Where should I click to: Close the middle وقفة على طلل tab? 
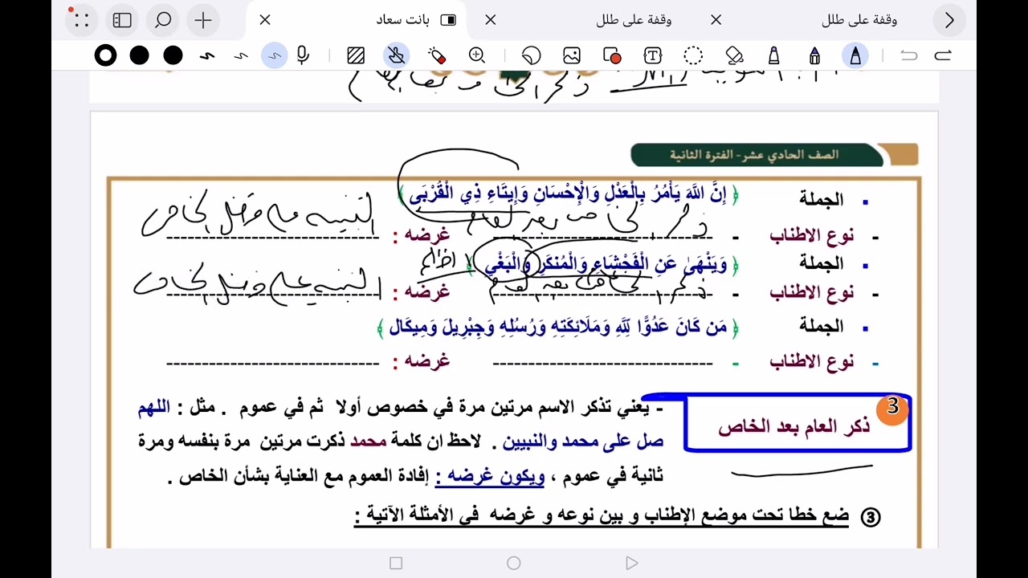(x=491, y=20)
